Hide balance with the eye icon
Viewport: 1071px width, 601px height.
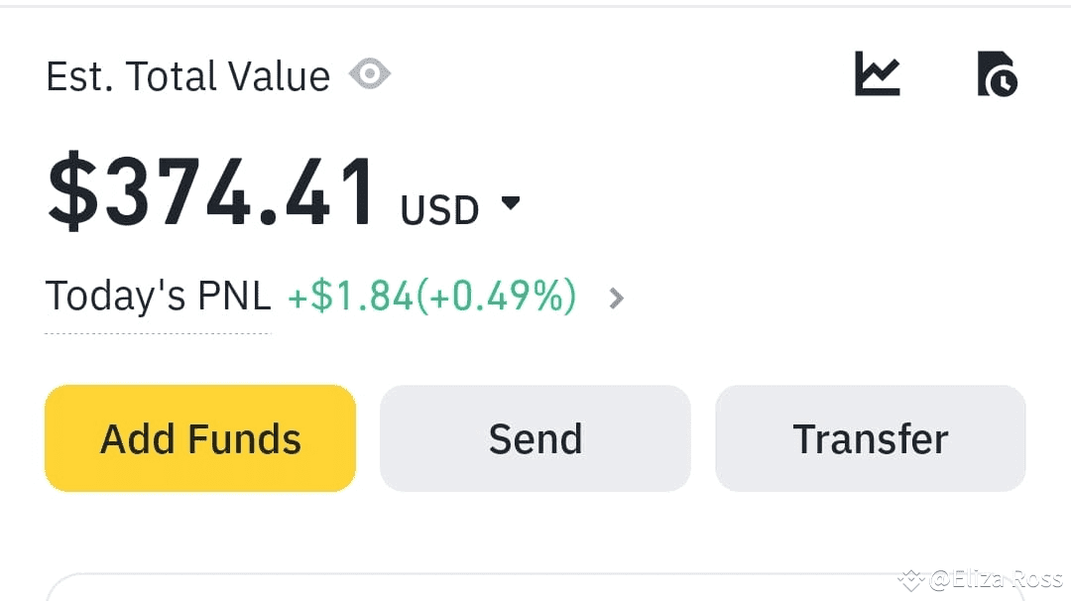[370, 73]
